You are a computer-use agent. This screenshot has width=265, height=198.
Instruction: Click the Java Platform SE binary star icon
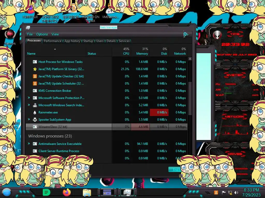pyautogui.click(x=35, y=69)
